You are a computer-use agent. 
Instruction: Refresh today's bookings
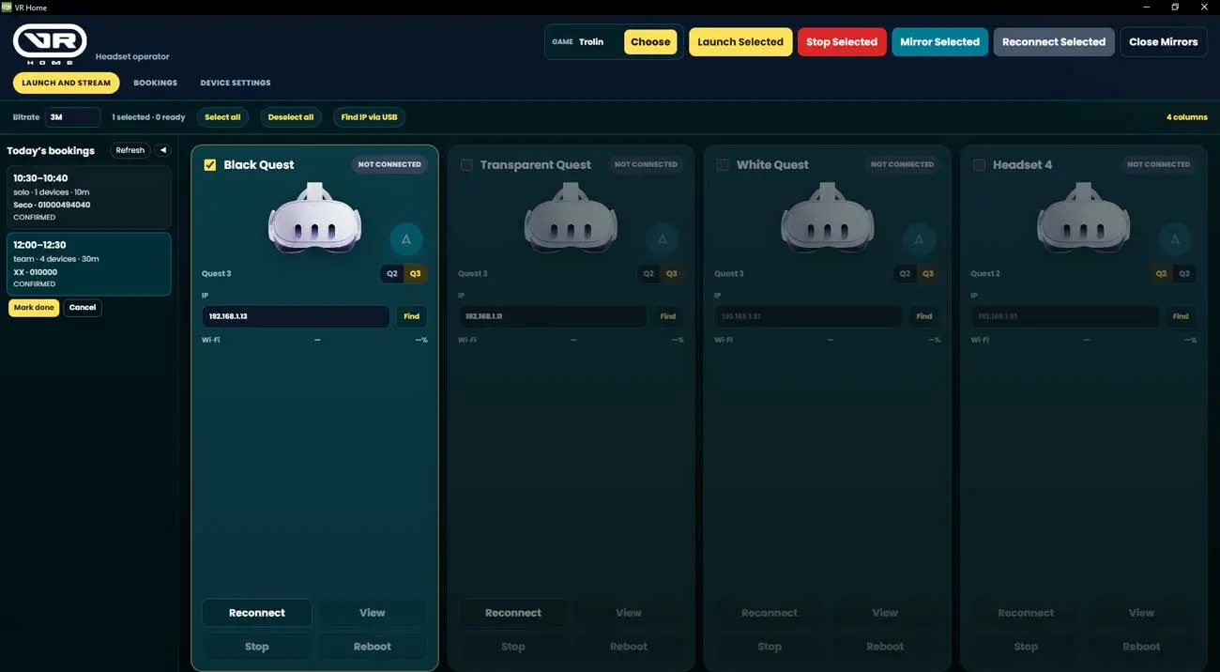click(130, 150)
